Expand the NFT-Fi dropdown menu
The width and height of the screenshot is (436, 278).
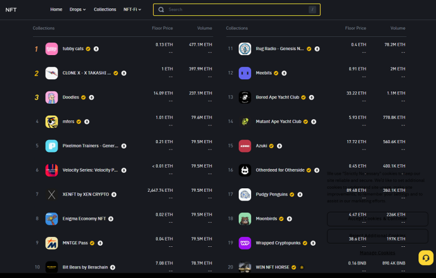pyautogui.click(x=133, y=9)
